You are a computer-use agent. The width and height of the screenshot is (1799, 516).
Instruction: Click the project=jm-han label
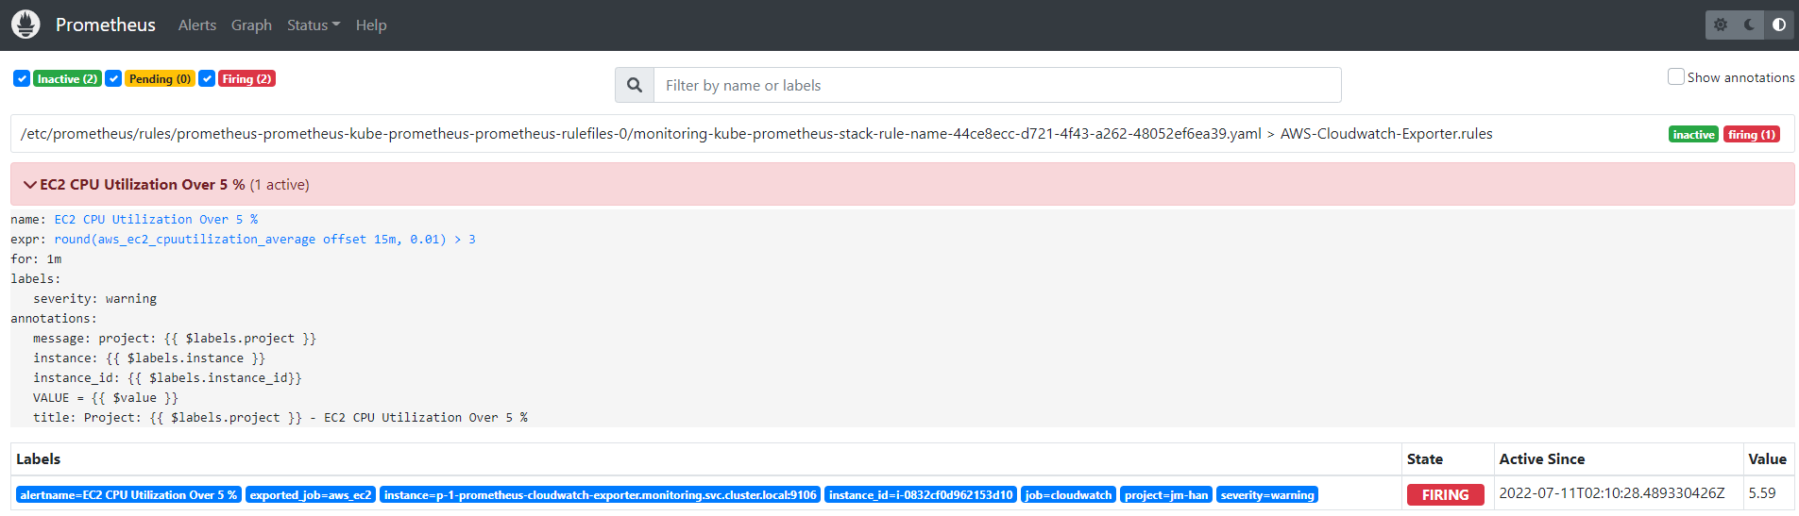[x=1166, y=494]
